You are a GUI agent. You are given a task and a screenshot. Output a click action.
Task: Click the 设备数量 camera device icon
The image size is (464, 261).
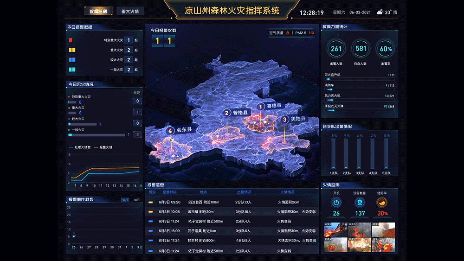click(x=360, y=203)
